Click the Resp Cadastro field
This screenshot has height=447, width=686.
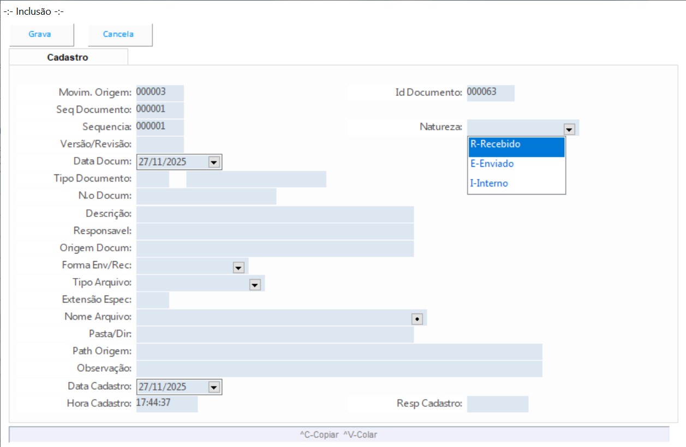pyautogui.click(x=497, y=404)
